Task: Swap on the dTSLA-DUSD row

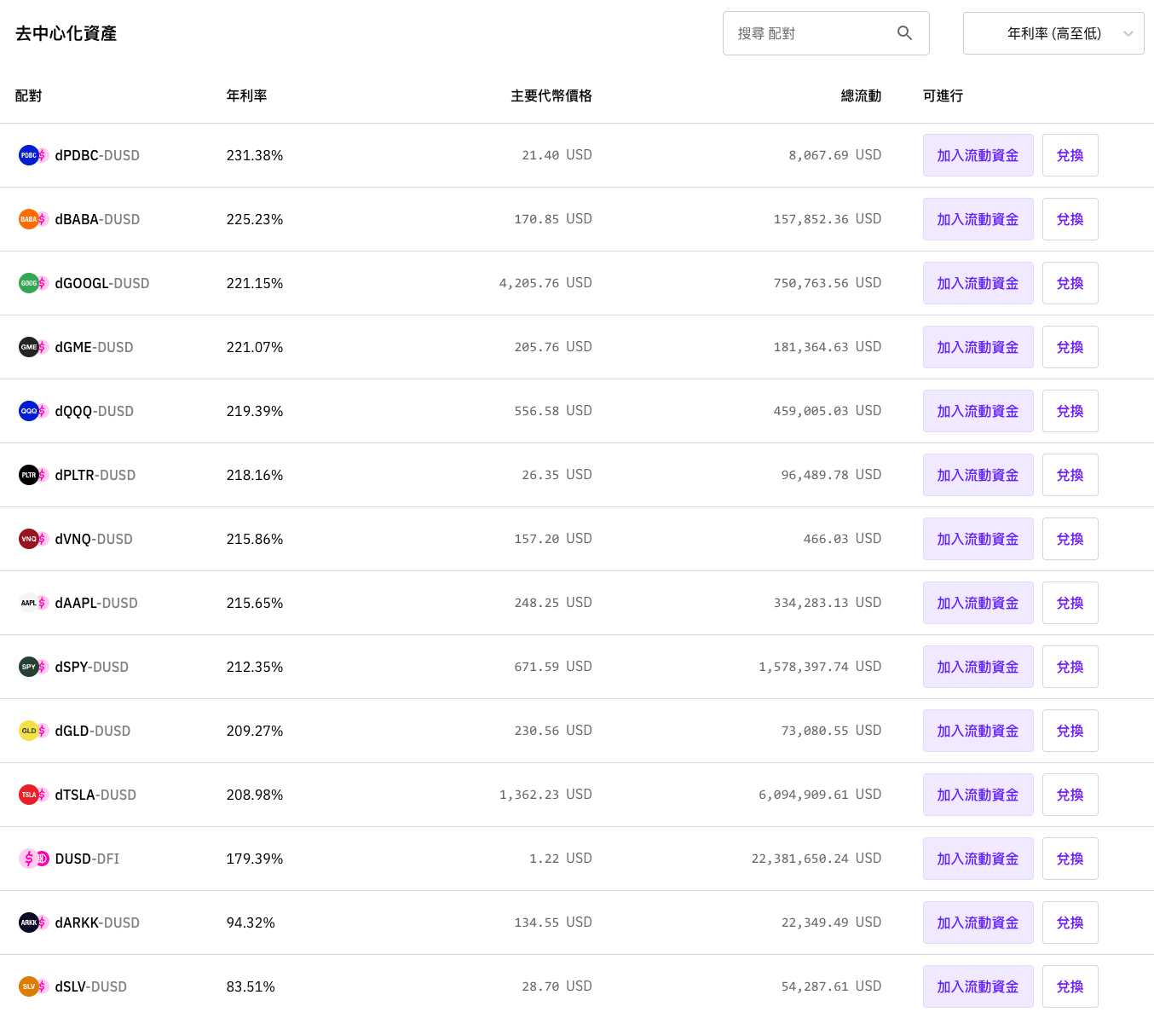Action: [1070, 795]
